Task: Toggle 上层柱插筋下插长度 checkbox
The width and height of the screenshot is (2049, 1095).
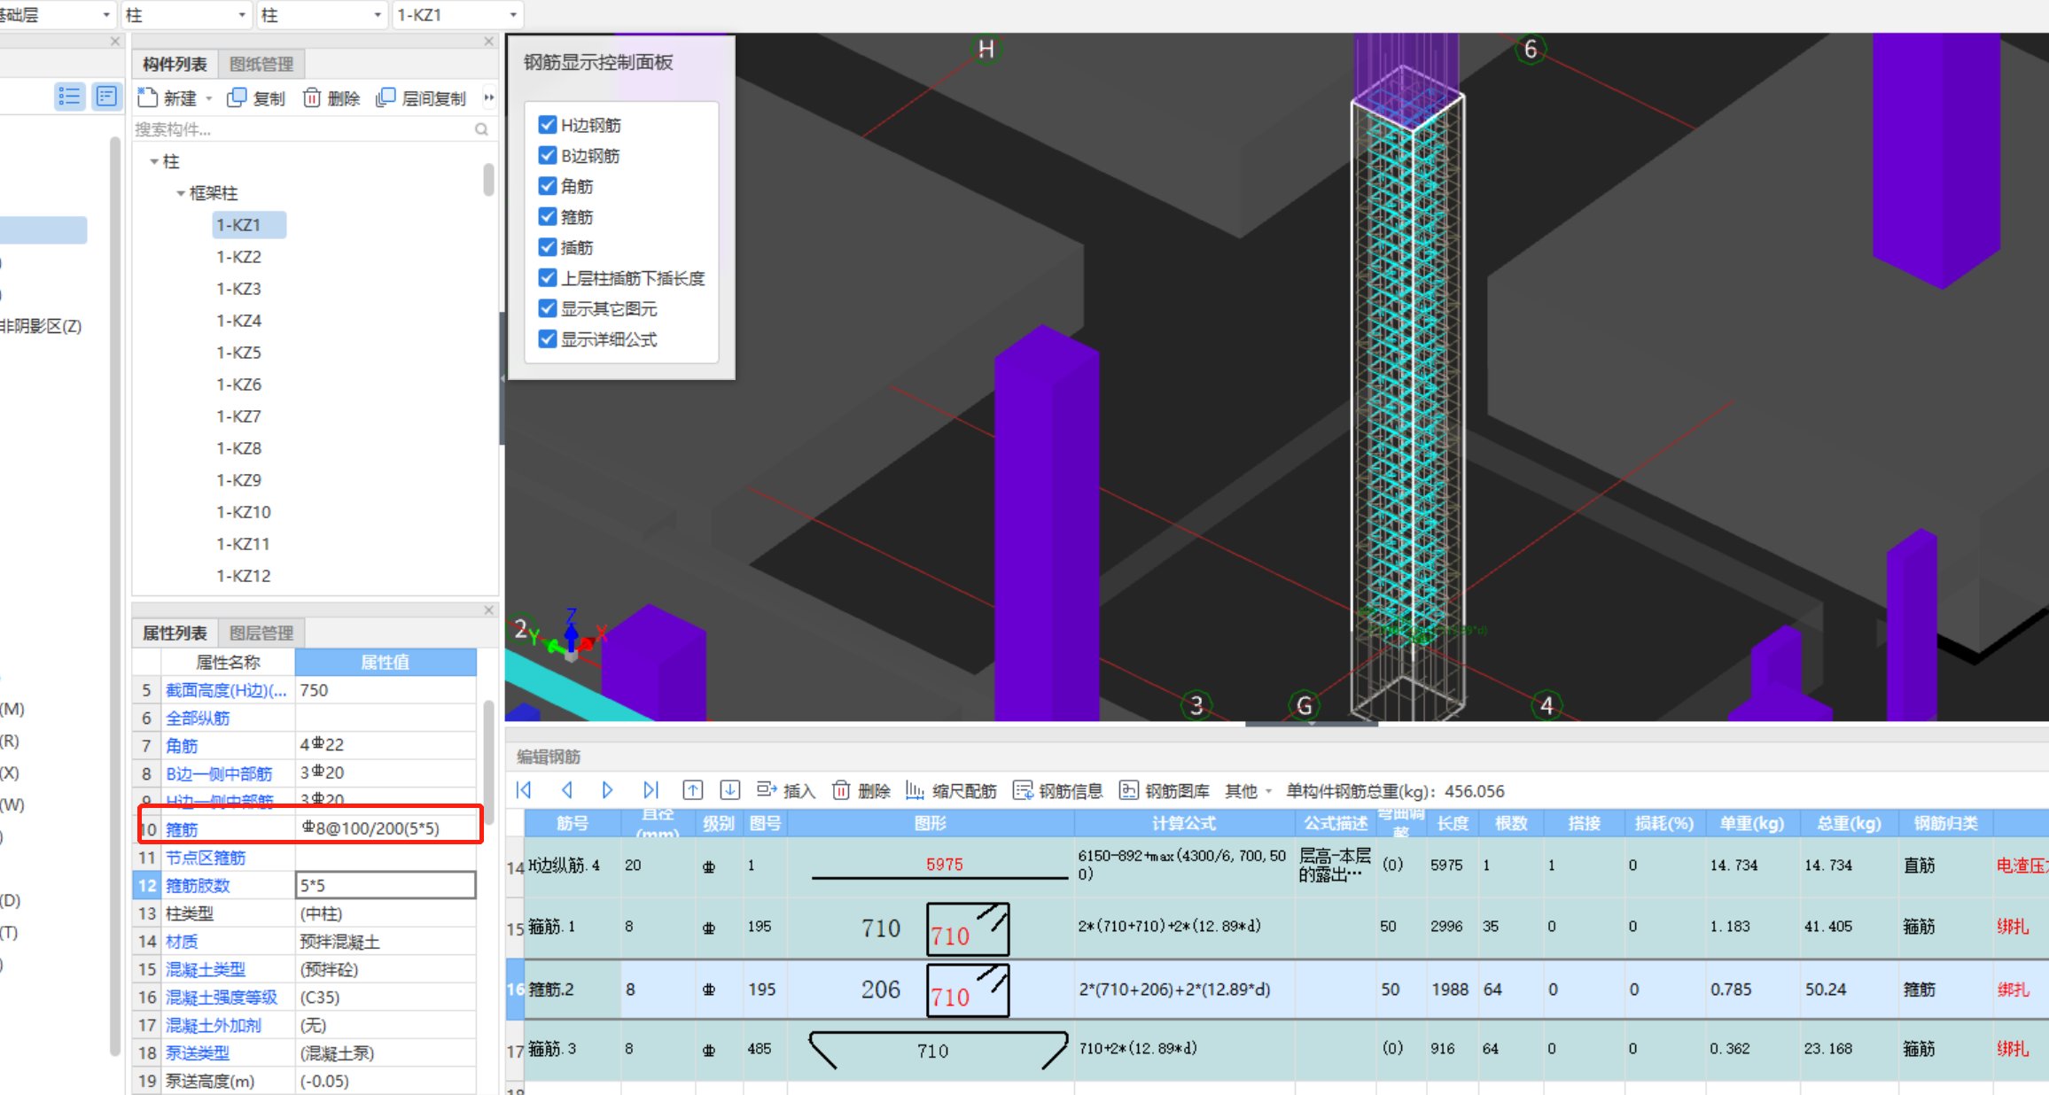Action: coord(548,277)
